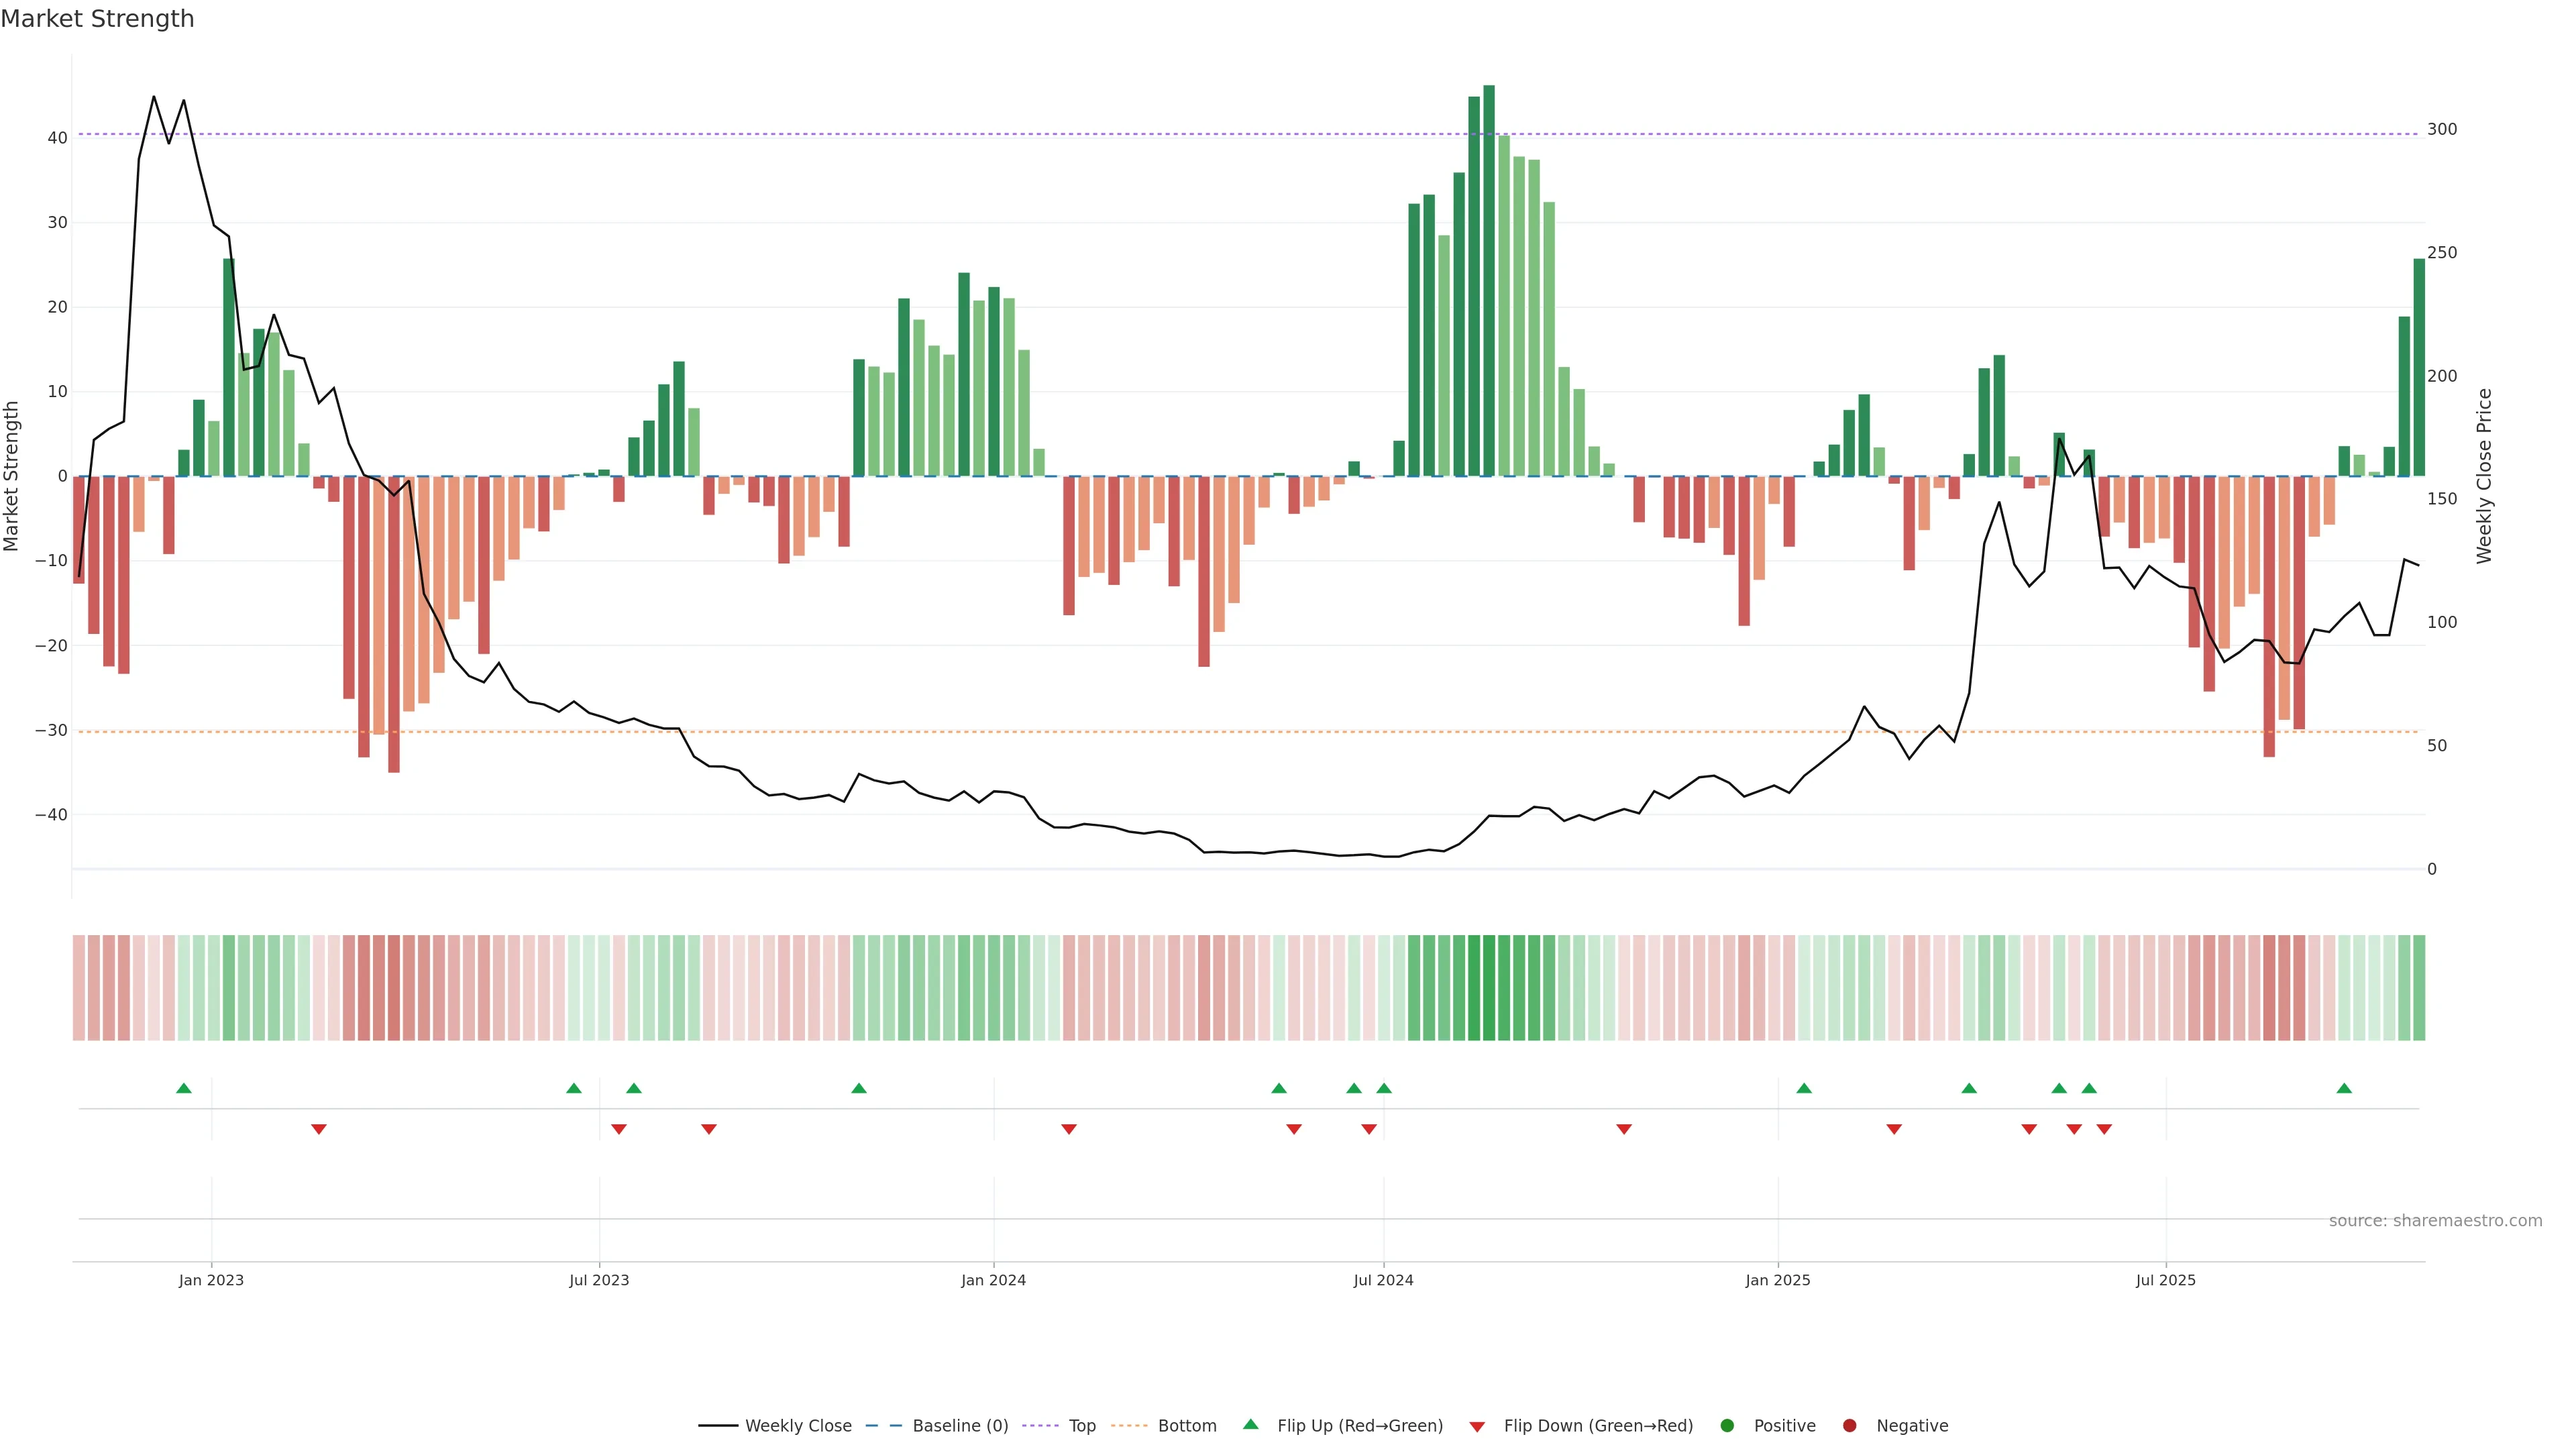Click the isolated red flip-down triangle near Oct 2024

click(1624, 1129)
